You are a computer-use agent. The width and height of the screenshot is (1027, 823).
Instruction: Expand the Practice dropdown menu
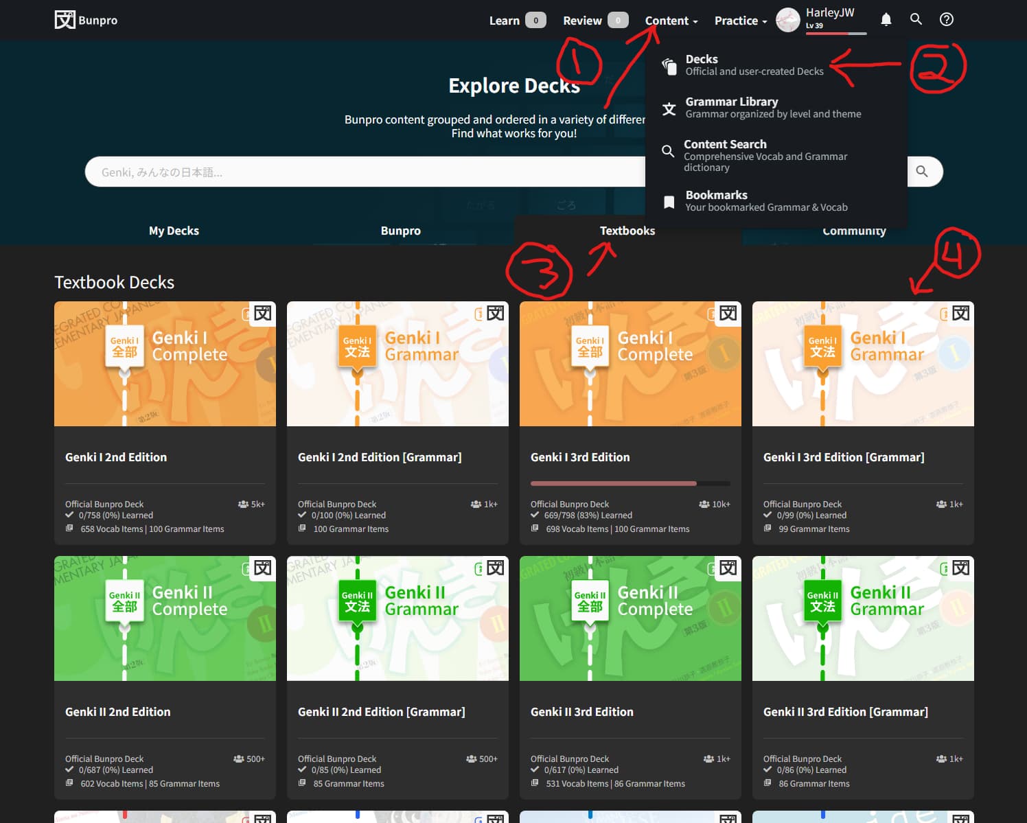coord(740,21)
